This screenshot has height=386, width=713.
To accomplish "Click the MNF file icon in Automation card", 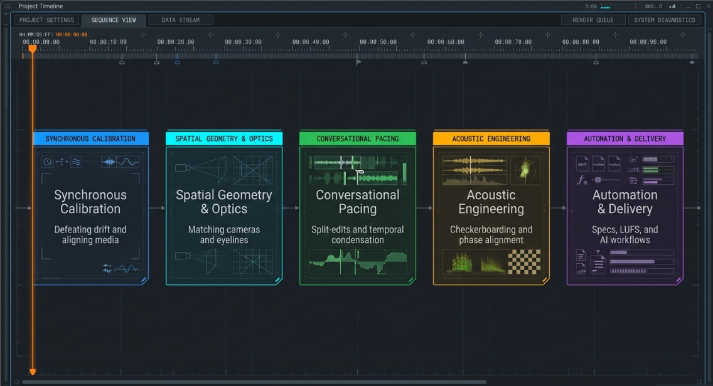I will coord(582,164).
